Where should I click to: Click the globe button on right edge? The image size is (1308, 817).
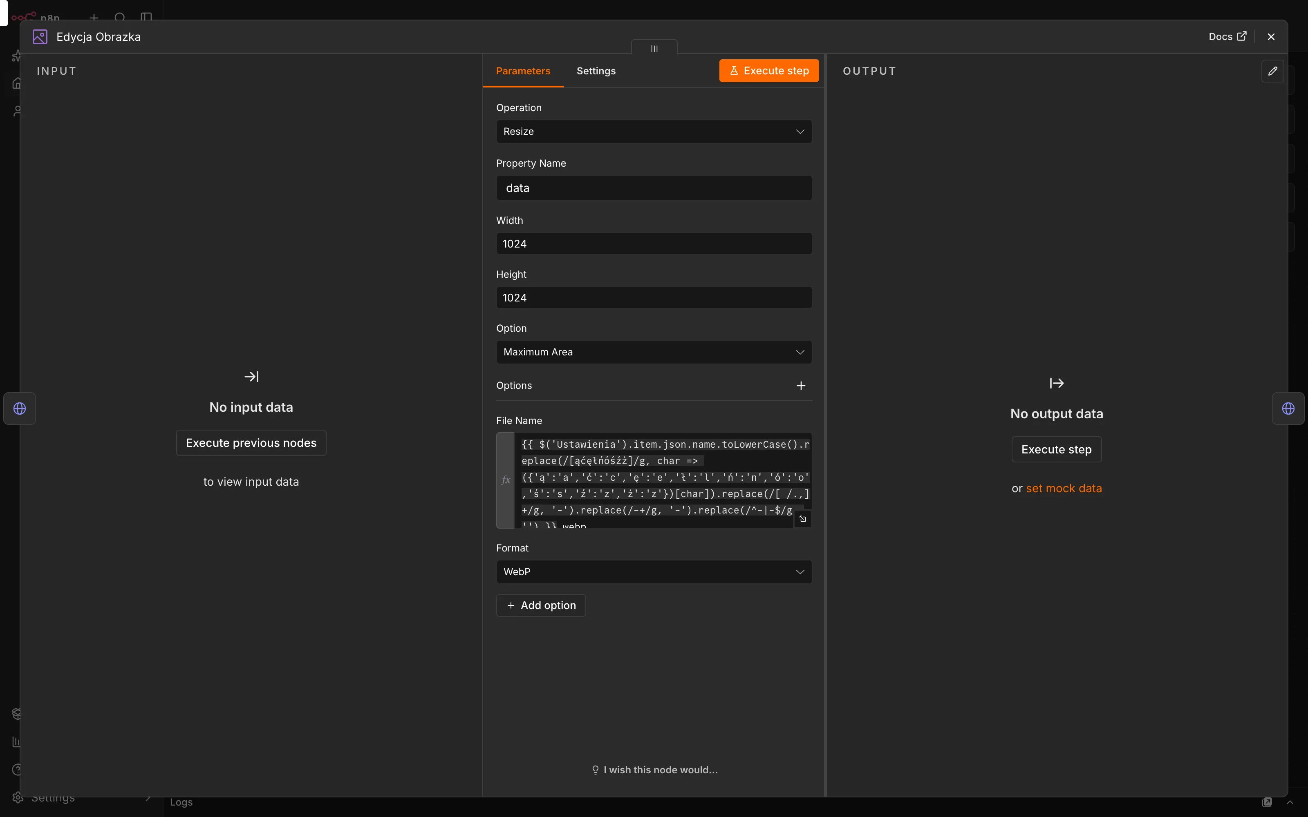click(x=1288, y=408)
